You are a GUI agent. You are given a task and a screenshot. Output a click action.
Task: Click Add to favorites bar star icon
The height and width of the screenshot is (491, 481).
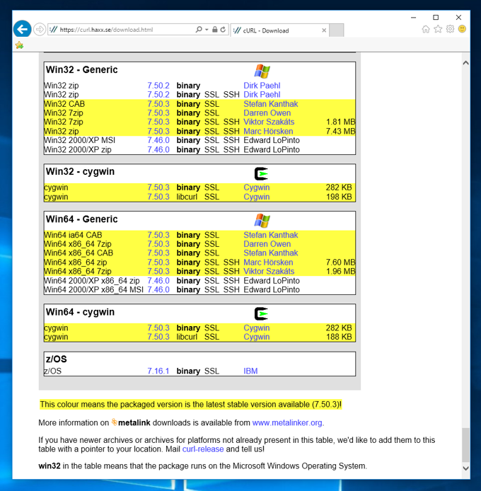19,45
